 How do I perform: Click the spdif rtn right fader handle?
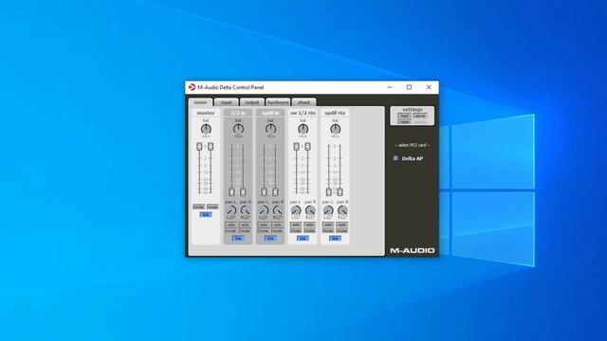pos(340,191)
